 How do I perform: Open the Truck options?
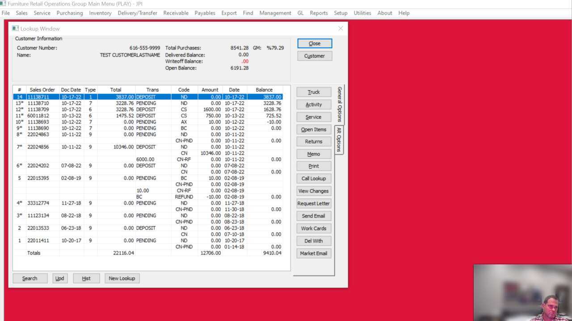click(x=313, y=92)
